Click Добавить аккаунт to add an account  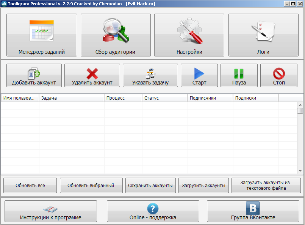tap(34, 75)
